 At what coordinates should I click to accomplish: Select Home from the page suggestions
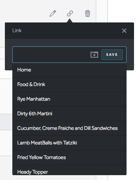click(69, 70)
